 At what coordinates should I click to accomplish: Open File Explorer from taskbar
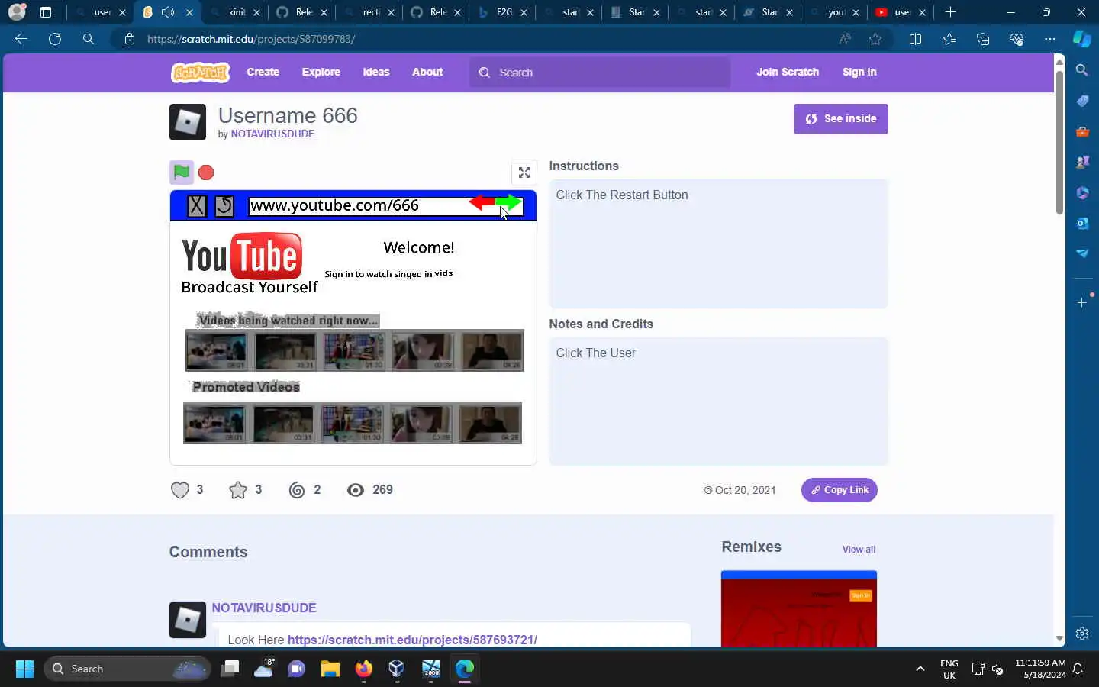[x=330, y=669]
